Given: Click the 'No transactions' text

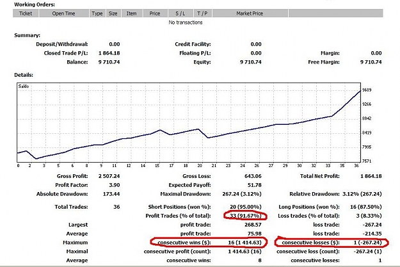Looking at the screenshot, I should 186,22.
